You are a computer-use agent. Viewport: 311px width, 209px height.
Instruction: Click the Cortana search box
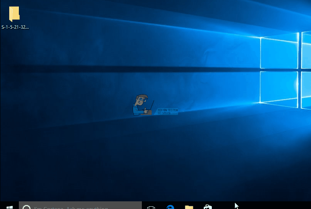coord(80,206)
